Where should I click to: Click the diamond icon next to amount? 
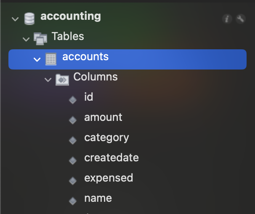coord(73,120)
